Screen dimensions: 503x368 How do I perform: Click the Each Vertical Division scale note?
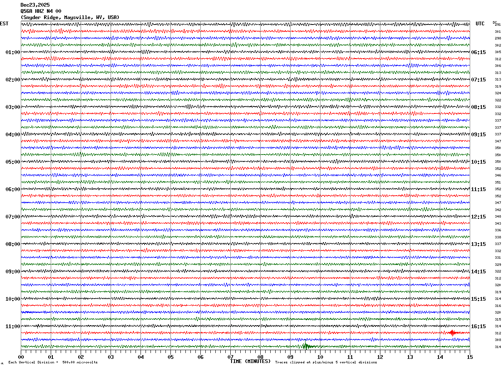tap(53, 362)
